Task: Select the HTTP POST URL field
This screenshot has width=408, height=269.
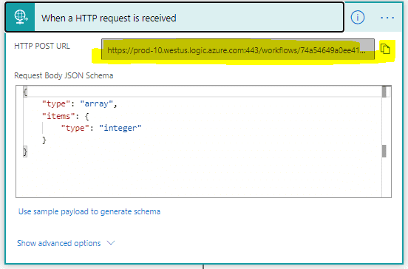Action: [x=238, y=50]
